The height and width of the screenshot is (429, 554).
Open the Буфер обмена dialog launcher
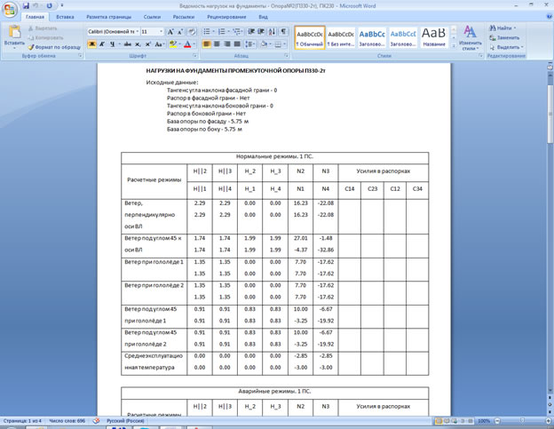pyautogui.click(x=80, y=56)
